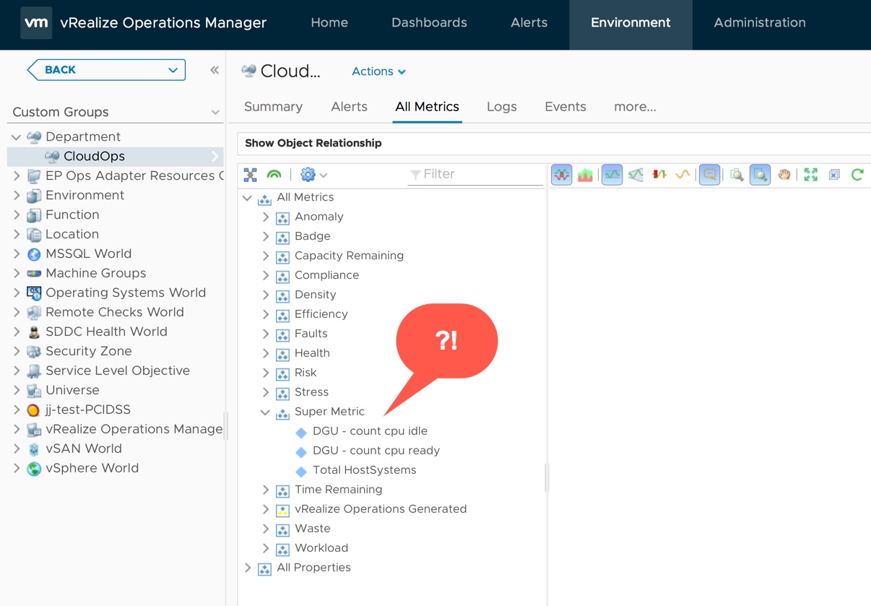Click the CloudOps group icon
The image size is (871, 606).
52,156
